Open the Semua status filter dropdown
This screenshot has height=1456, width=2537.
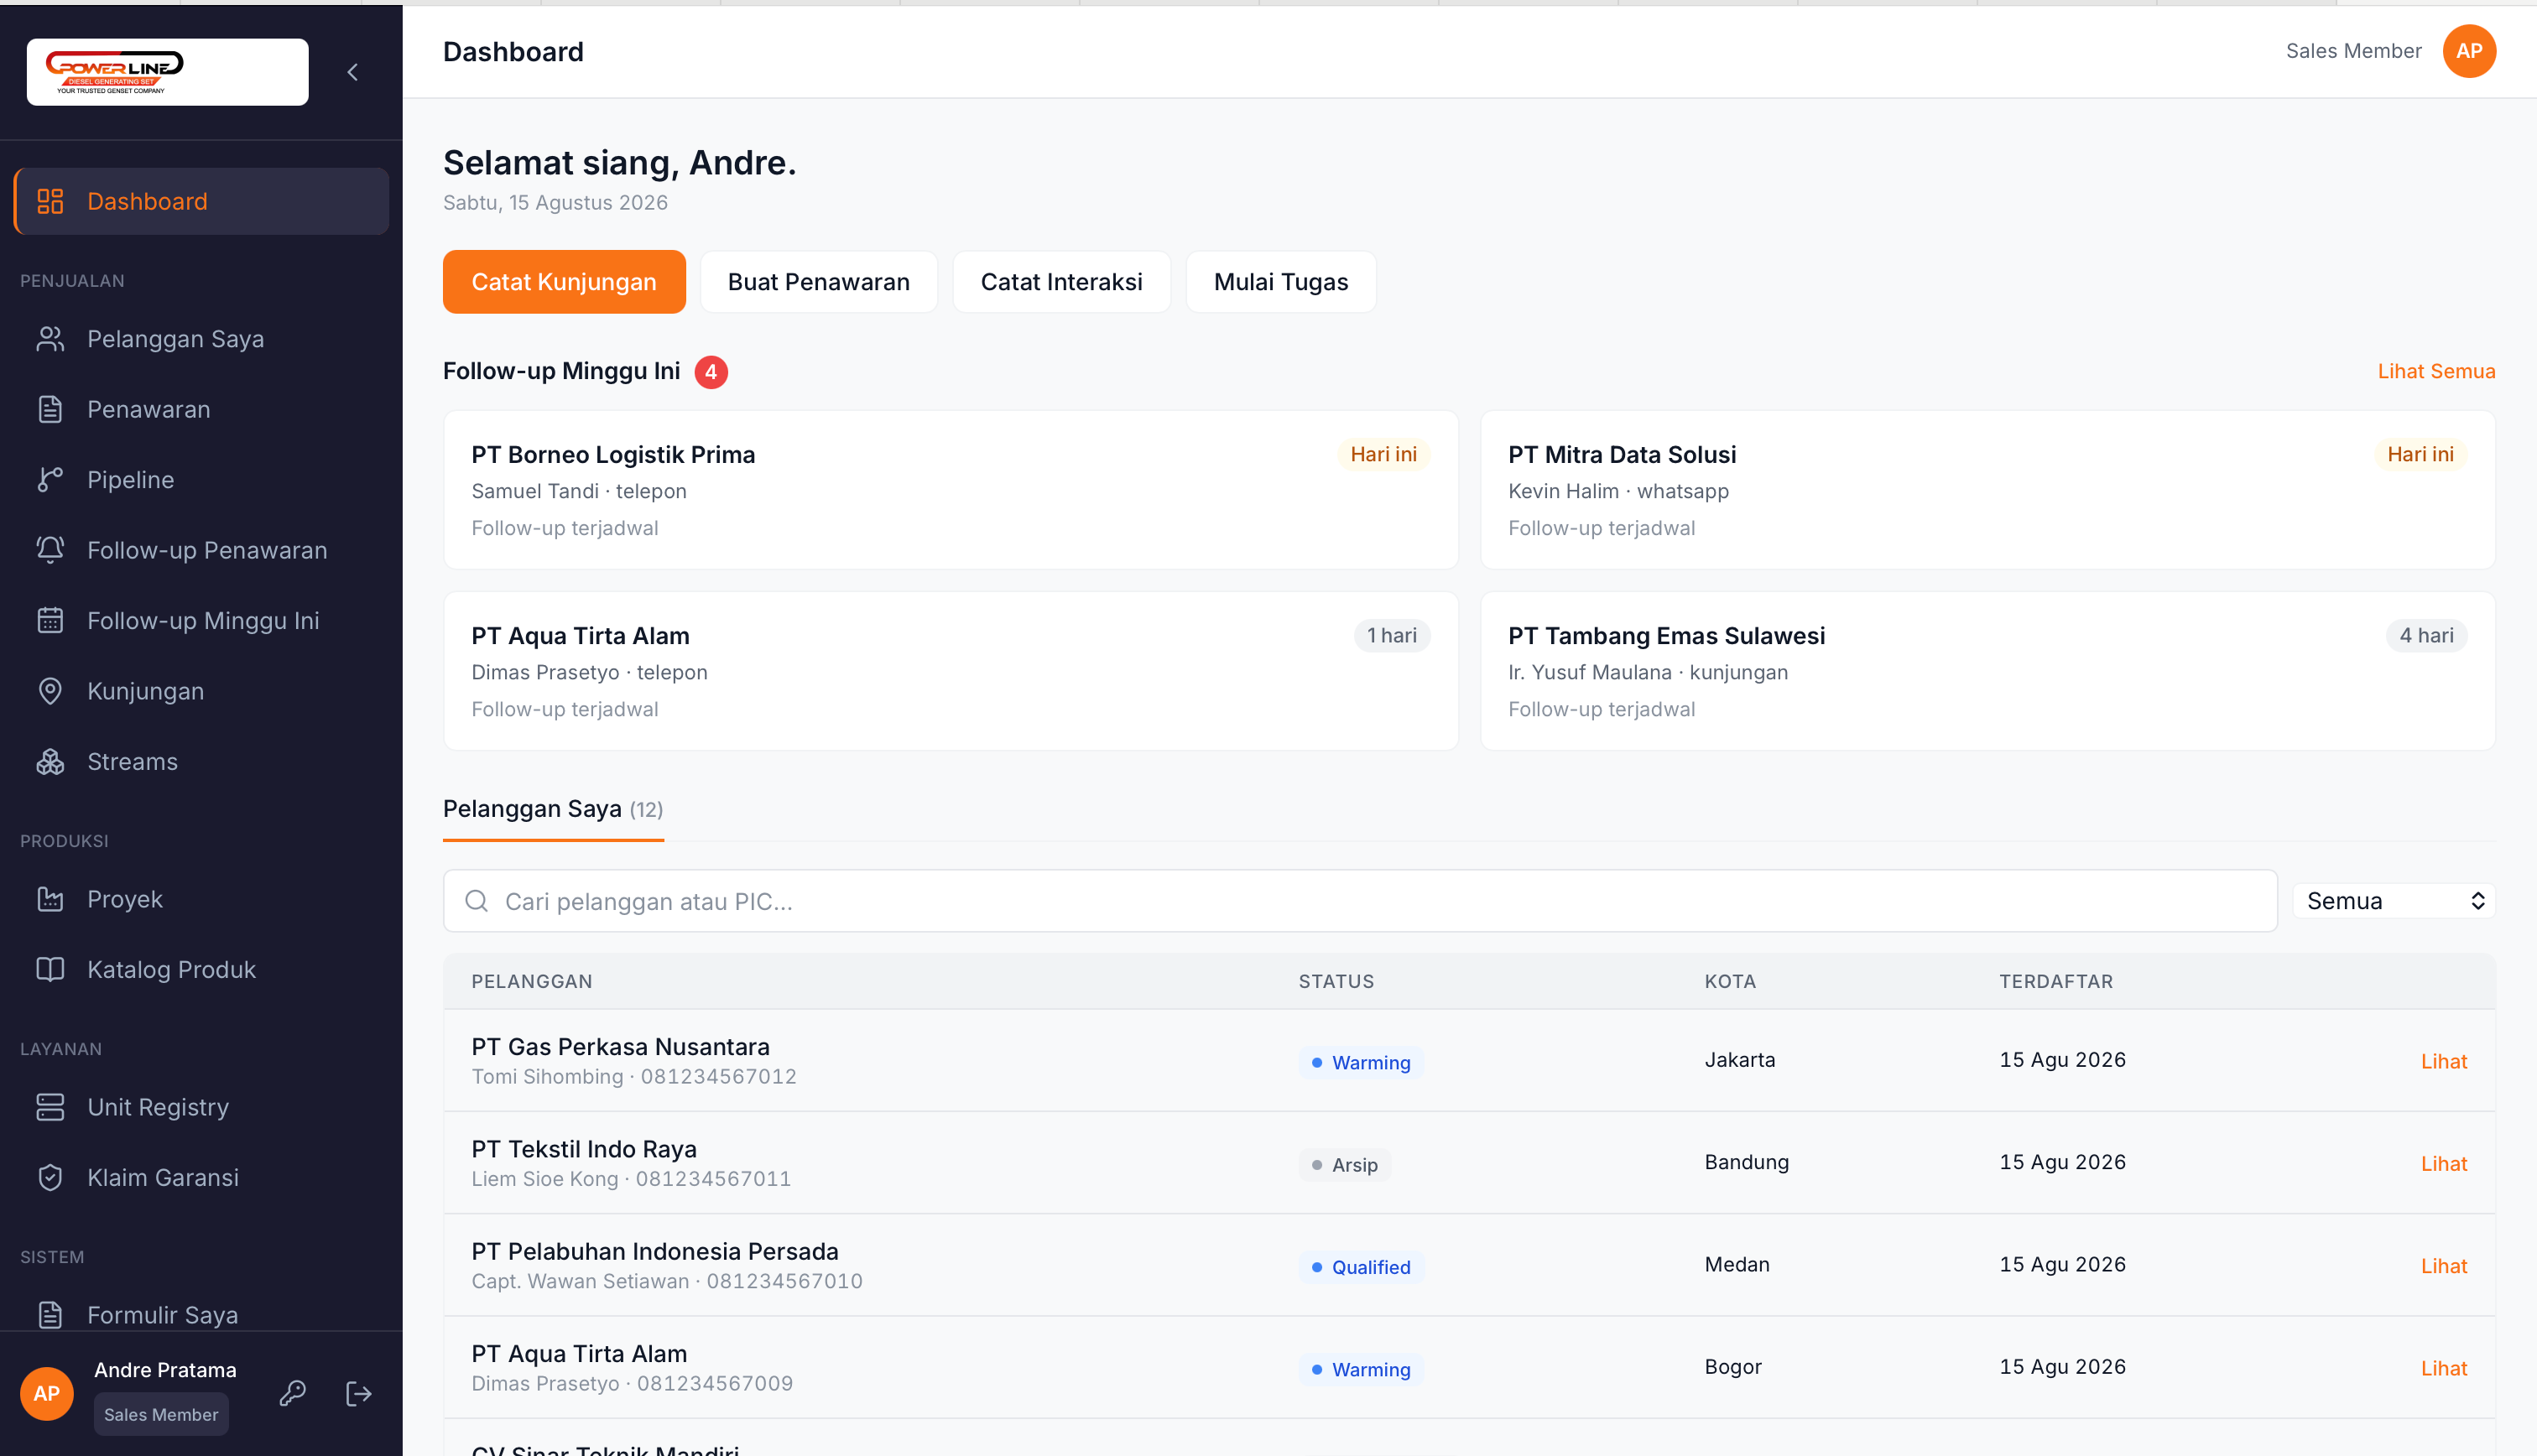pos(2393,901)
